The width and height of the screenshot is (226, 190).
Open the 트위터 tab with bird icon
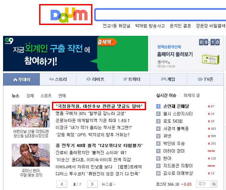[132, 79]
